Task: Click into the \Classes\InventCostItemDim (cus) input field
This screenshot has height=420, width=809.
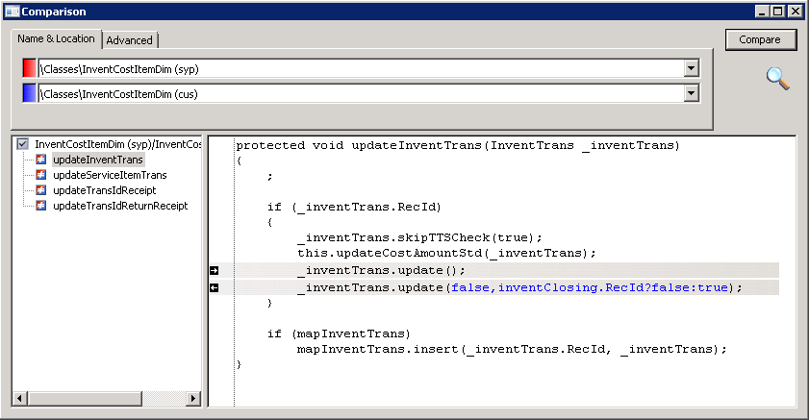Action: [x=361, y=93]
